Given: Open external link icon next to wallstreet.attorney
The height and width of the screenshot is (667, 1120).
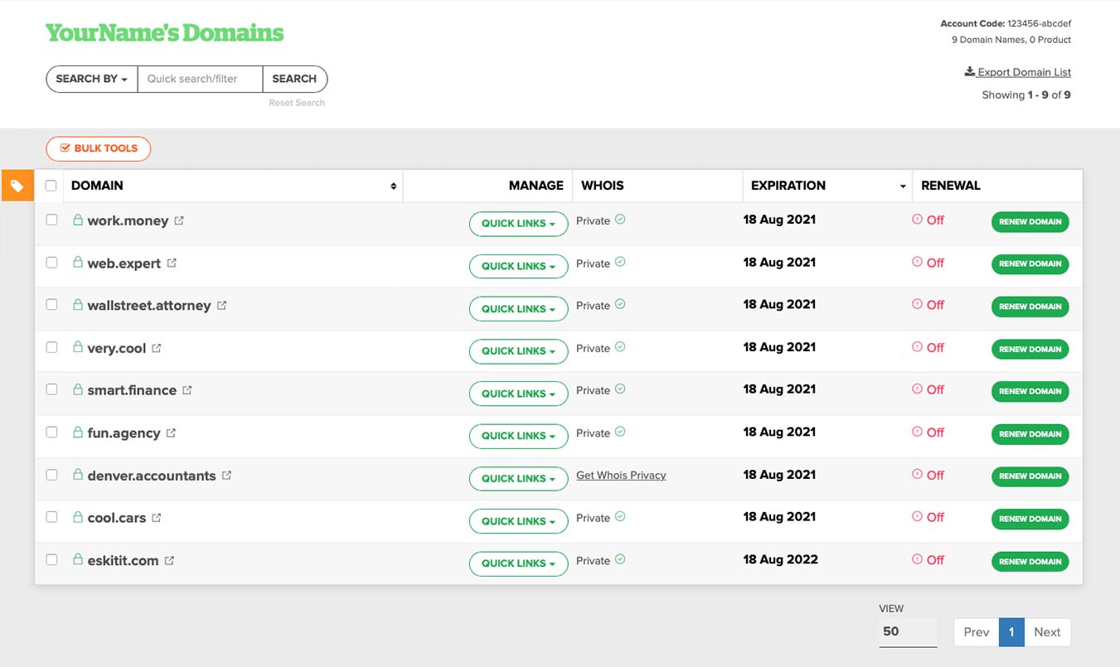Looking at the screenshot, I should 222,305.
